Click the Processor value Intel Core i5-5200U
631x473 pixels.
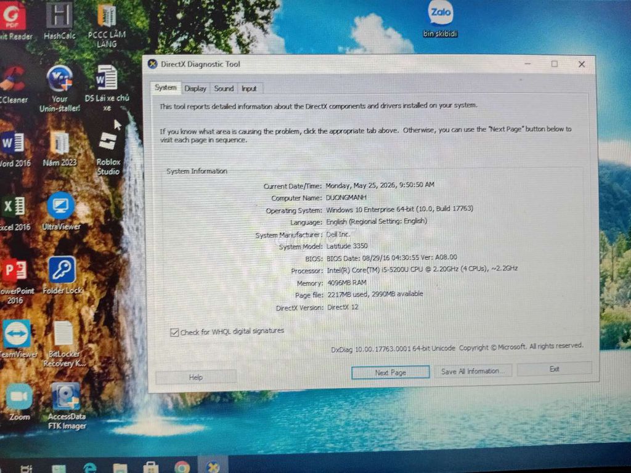click(422, 269)
